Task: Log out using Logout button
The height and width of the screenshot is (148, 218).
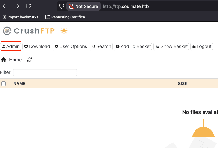Action: 202,46
